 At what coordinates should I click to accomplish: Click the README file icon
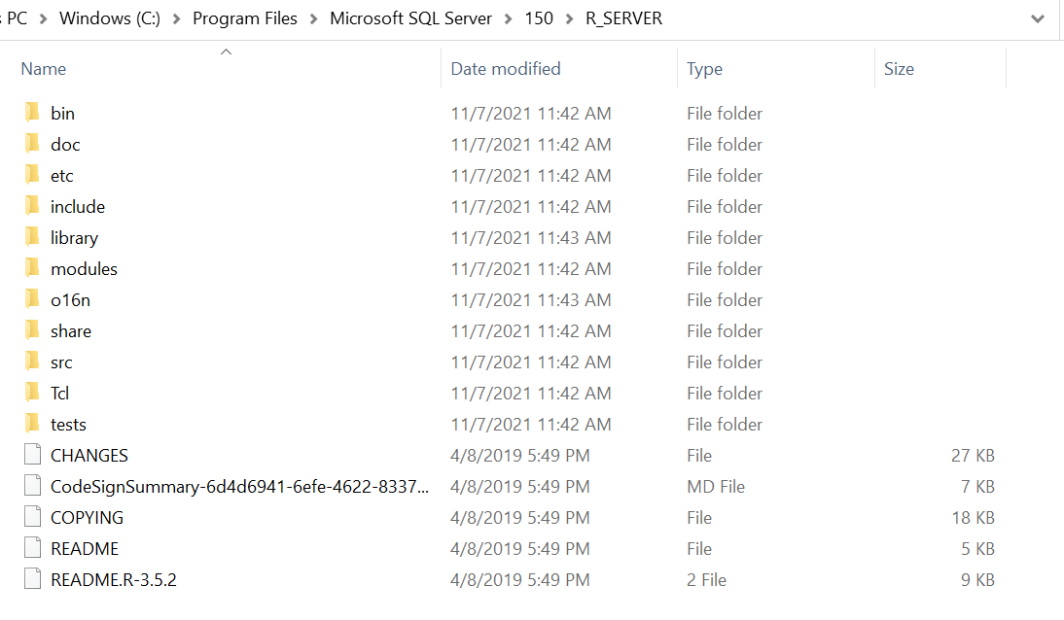32,548
